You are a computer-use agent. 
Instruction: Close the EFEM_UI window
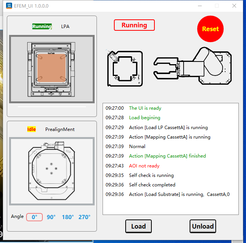[234, 6]
